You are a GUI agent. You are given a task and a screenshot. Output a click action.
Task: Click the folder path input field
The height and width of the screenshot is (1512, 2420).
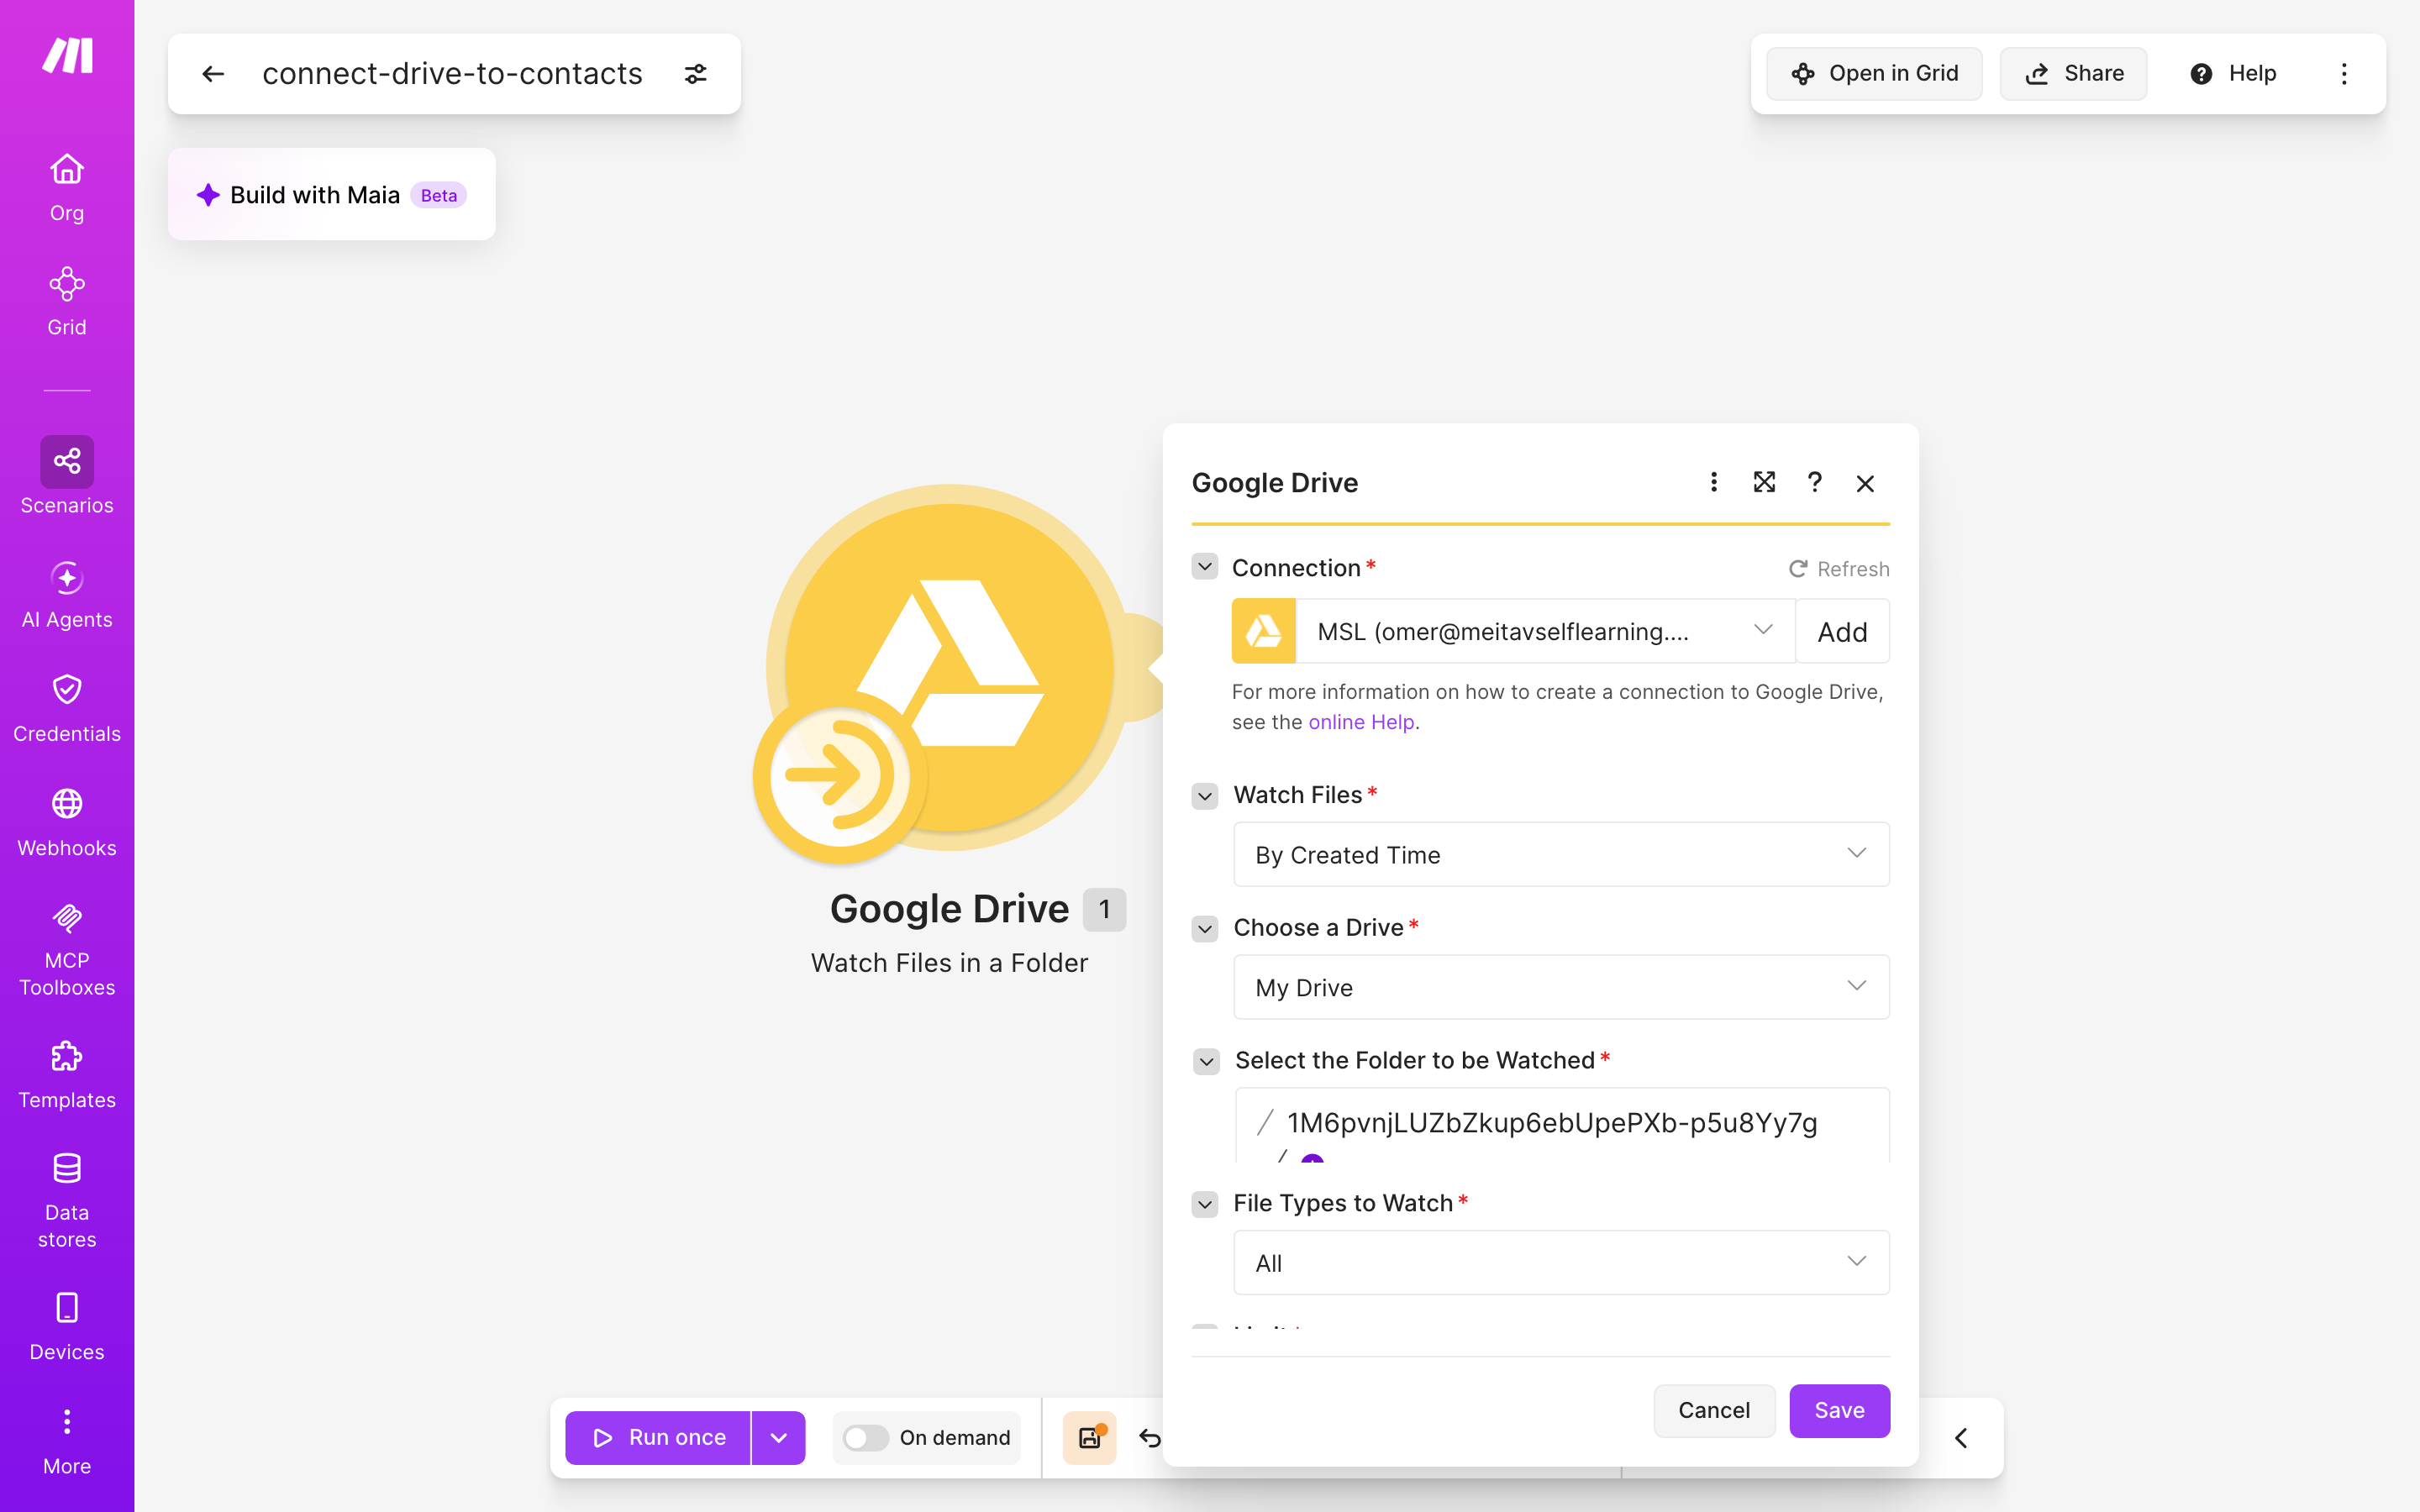tap(1562, 1124)
